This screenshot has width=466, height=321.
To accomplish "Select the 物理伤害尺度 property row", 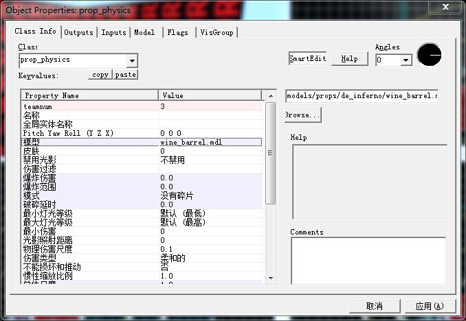I will coord(143,249).
